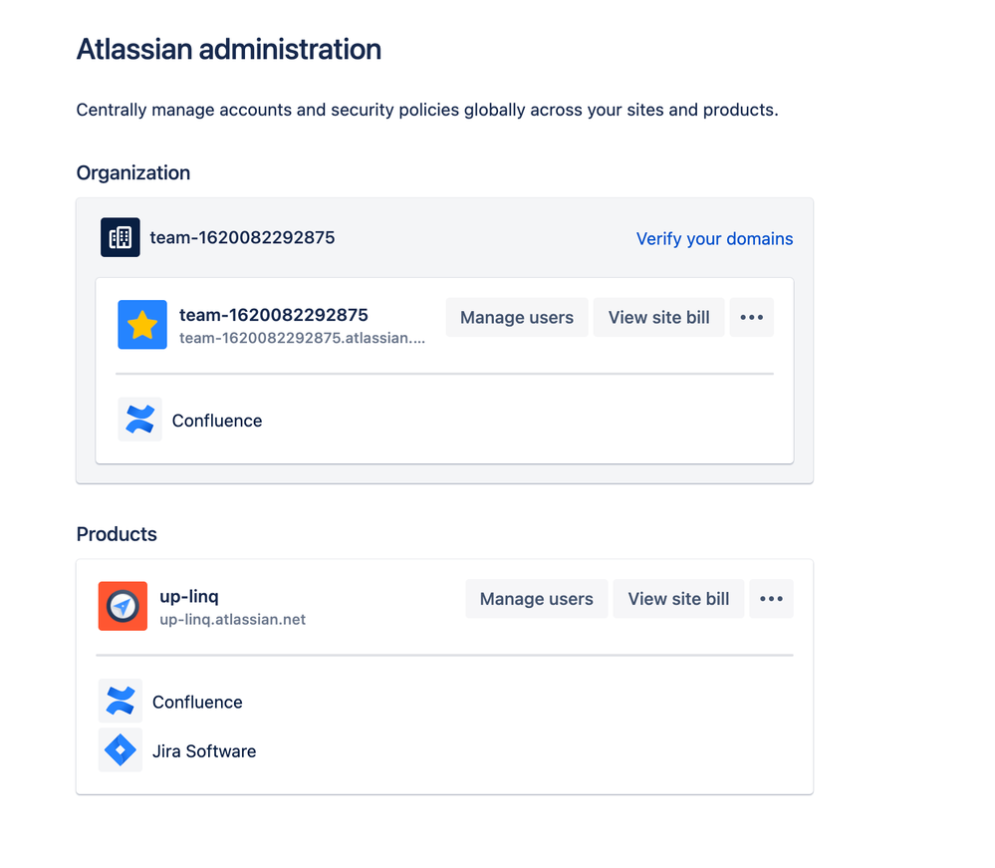The width and height of the screenshot is (995, 868).
Task: Click the Organization section heading
Action: click(133, 172)
